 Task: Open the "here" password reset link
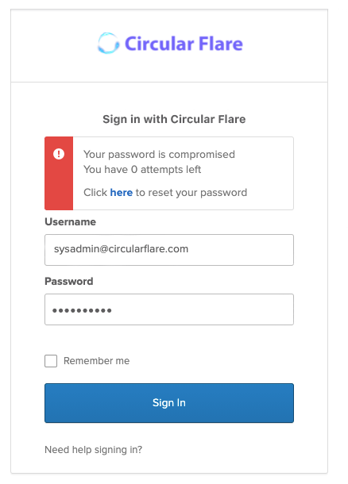point(121,193)
